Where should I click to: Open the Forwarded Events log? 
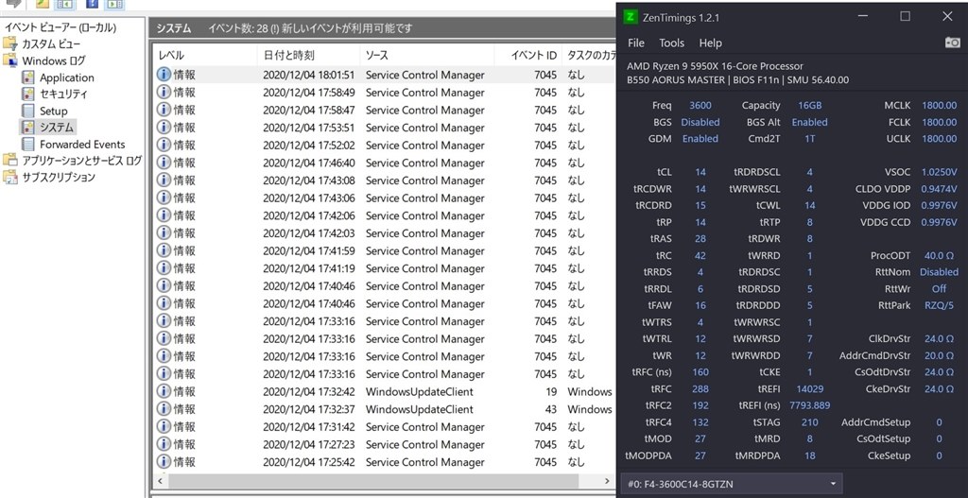tap(82, 144)
